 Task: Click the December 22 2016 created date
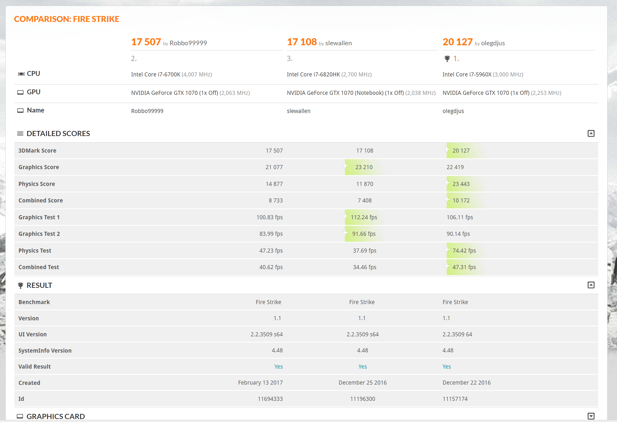pyautogui.click(x=466, y=383)
